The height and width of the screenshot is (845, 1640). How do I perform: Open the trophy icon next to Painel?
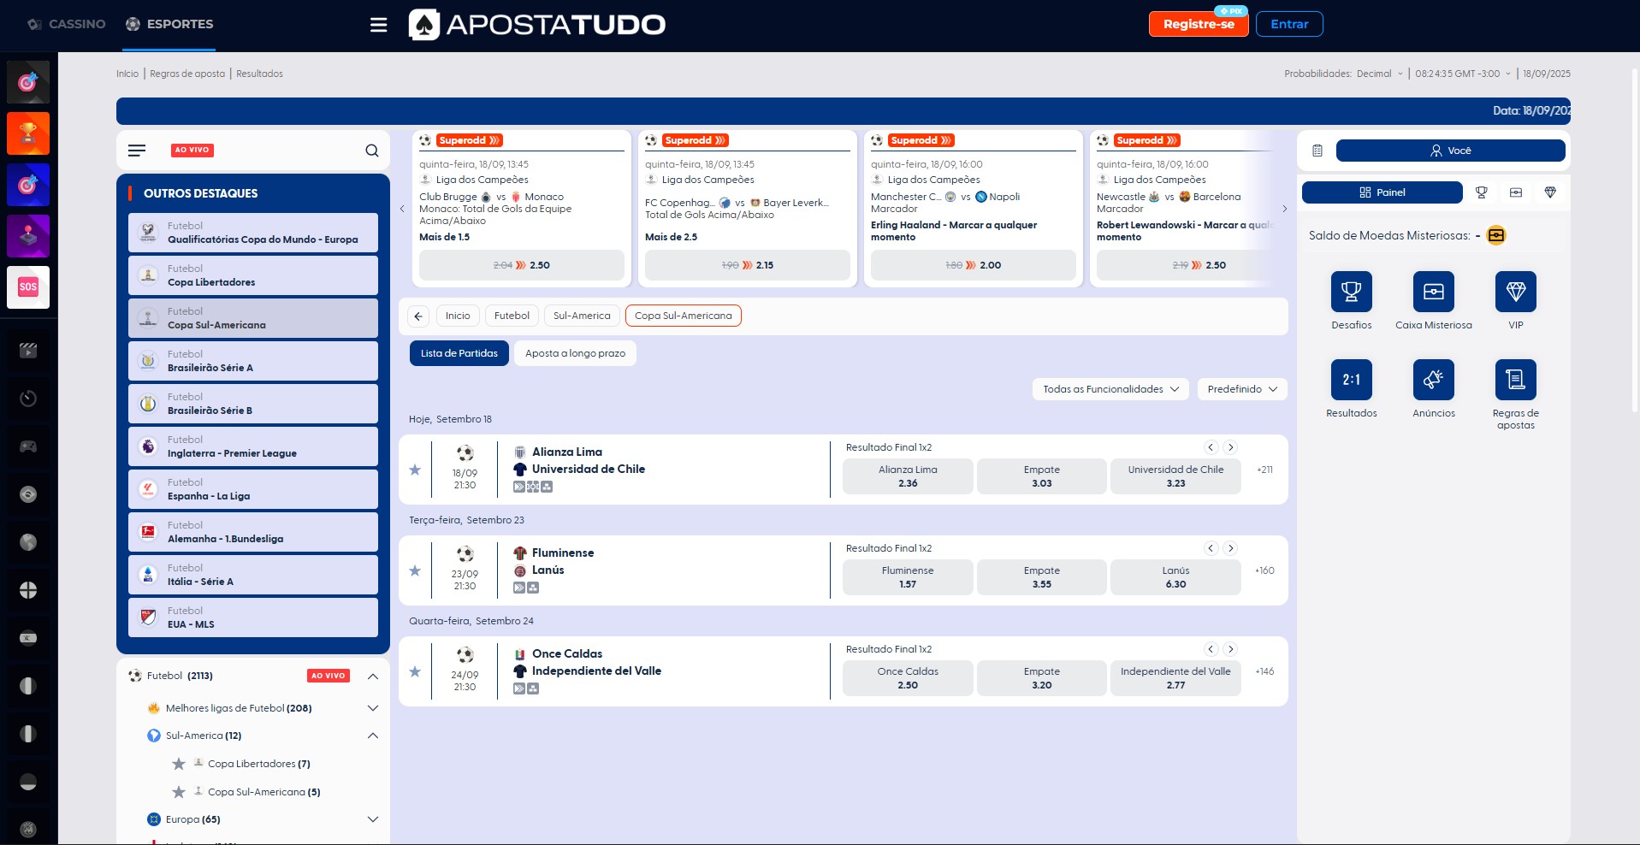(x=1482, y=192)
